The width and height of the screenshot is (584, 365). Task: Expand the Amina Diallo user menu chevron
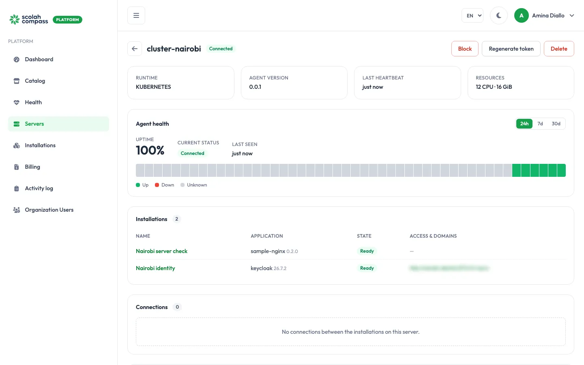click(x=572, y=15)
